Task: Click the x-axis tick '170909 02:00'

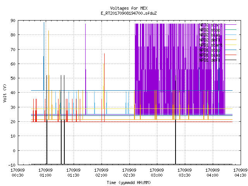Action: tap(102, 173)
